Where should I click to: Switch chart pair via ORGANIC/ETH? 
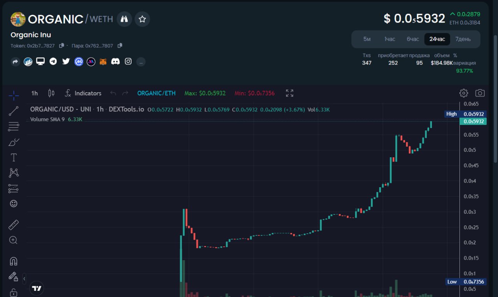click(156, 93)
